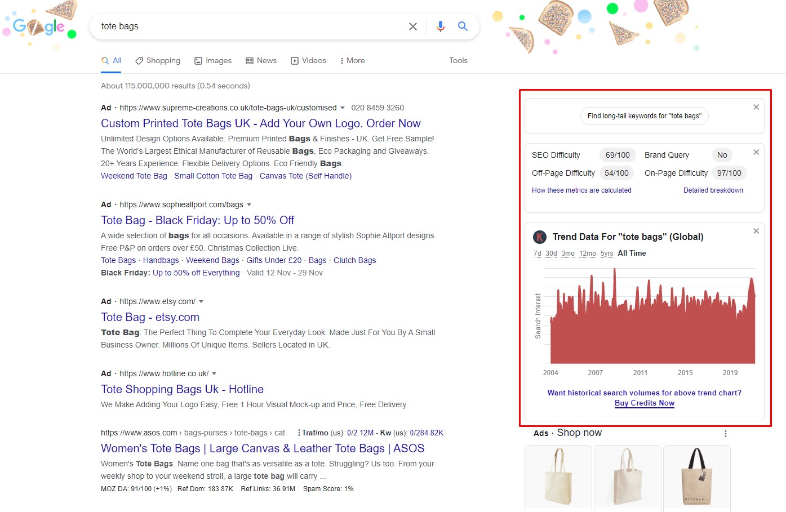Start voice search with the microphone icon
This screenshot has width=786, height=512.
click(441, 26)
